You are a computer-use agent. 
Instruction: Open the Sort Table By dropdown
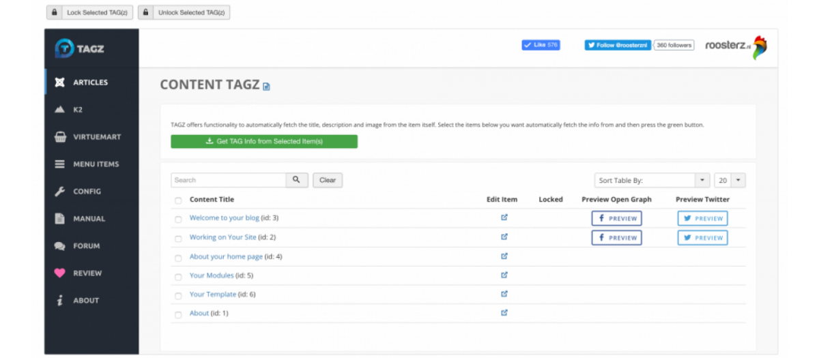(x=652, y=181)
